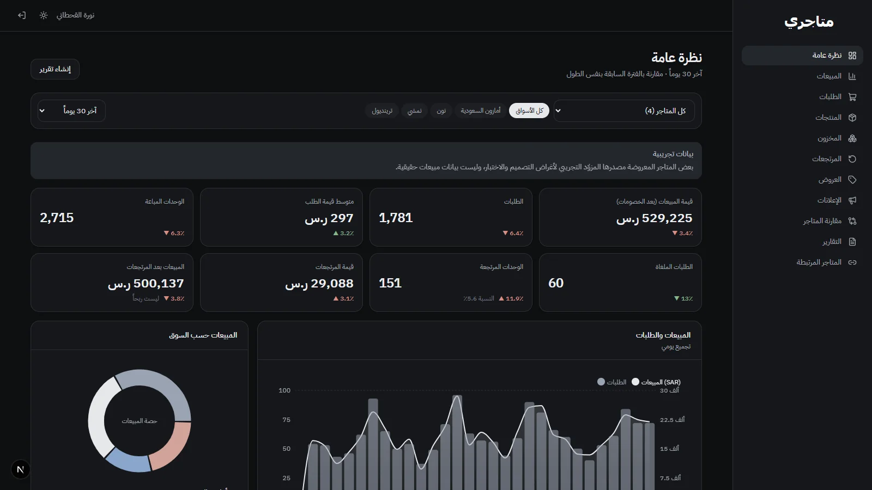Click the المخزون stacked boxes sidebar icon
The height and width of the screenshot is (490, 872).
click(852, 138)
